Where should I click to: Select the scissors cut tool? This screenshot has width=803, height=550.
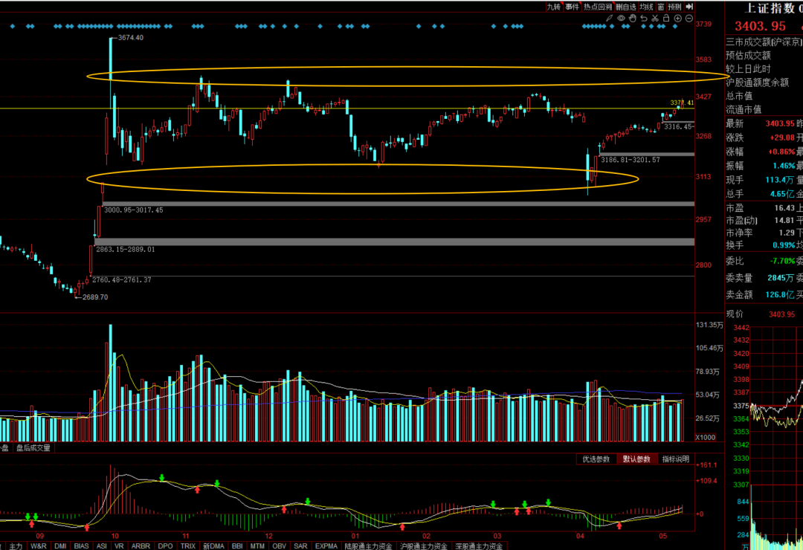(655, 18)
